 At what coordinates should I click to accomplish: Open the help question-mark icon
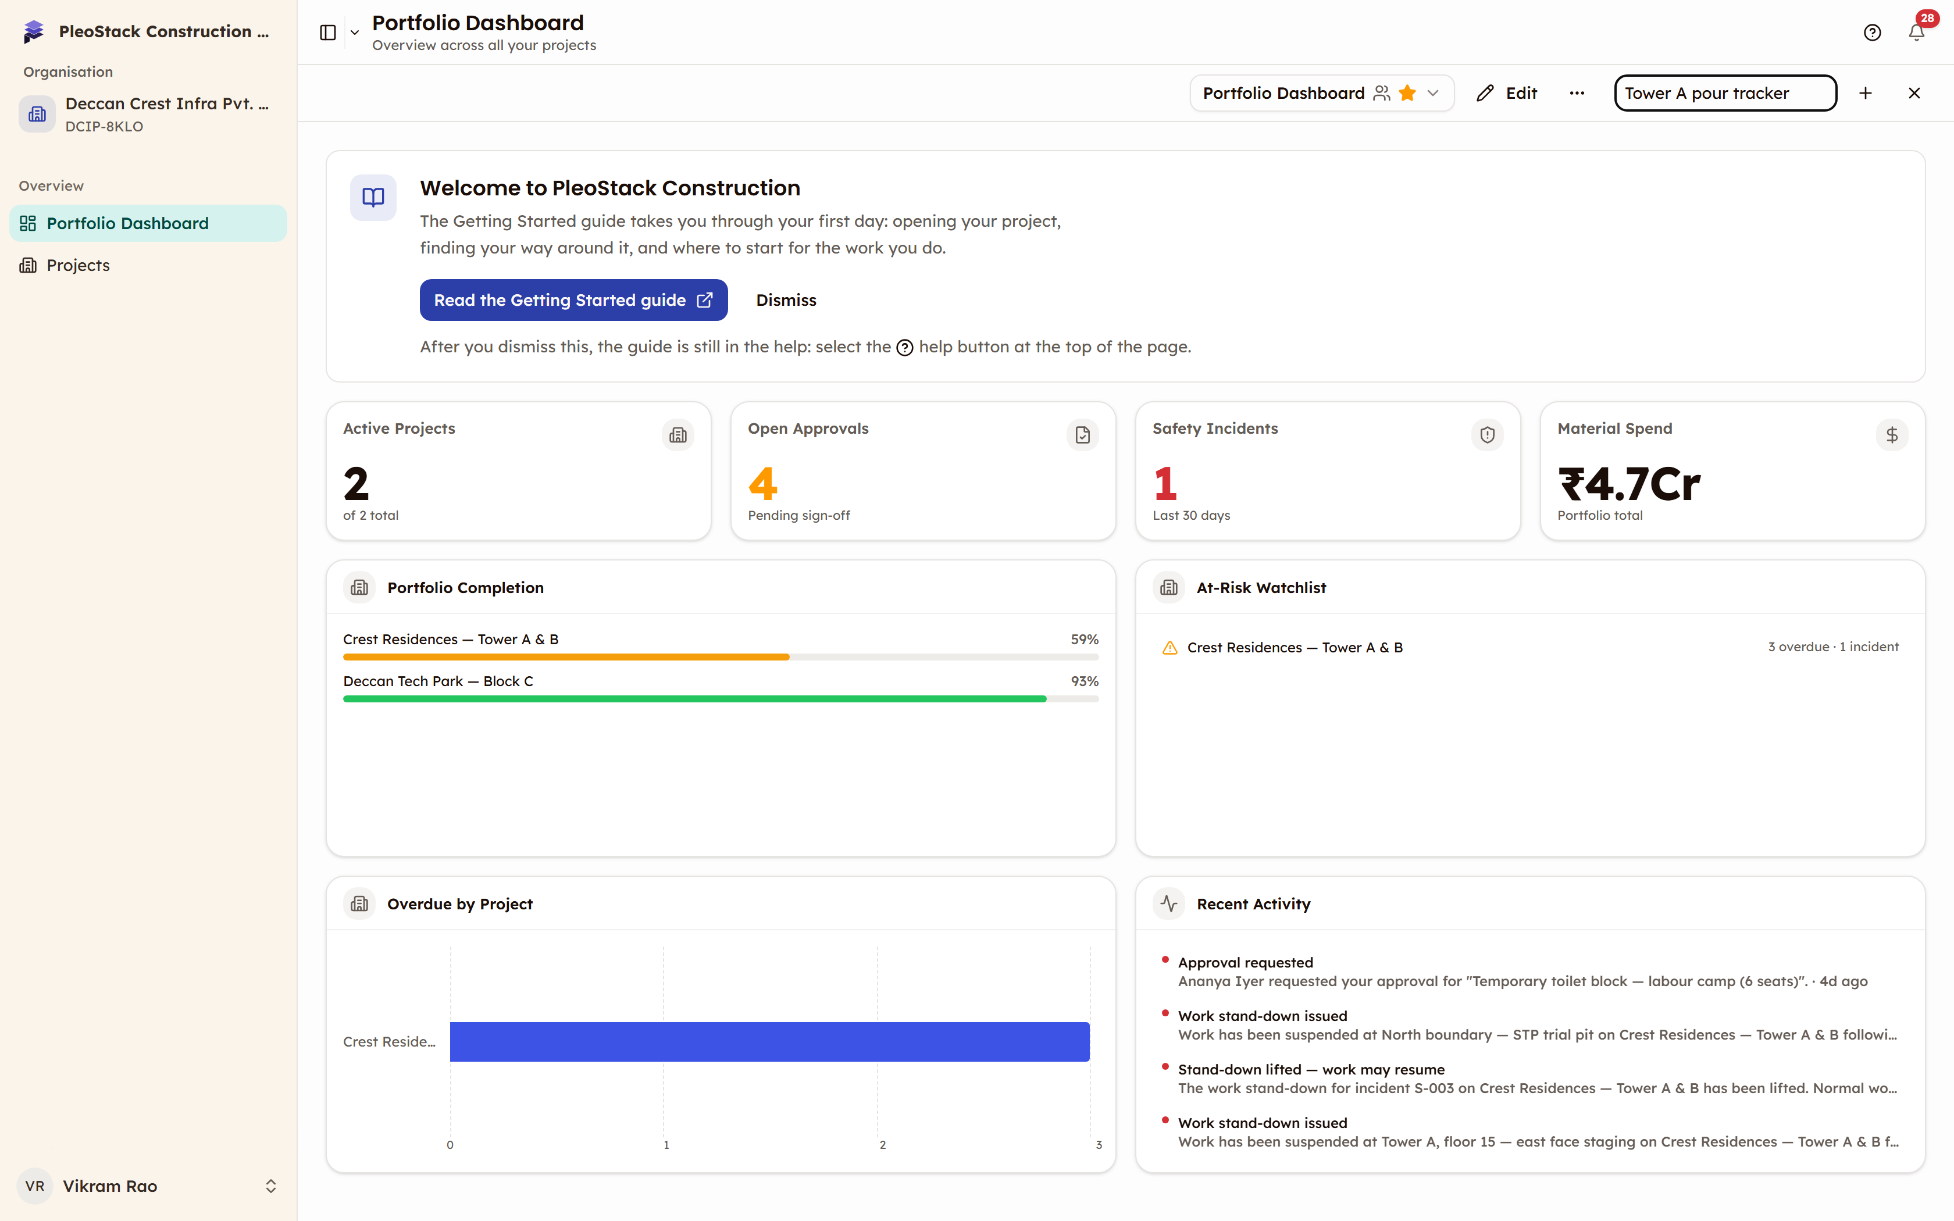point(1873,33)
